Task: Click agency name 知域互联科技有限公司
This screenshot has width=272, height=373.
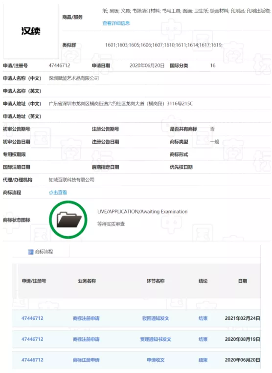Action: (71, 179)
